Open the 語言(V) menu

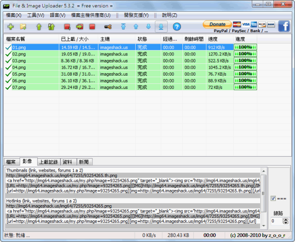pos(58,15)
